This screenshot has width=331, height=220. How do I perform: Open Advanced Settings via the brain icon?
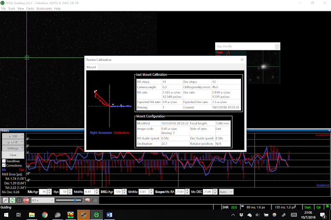coord(87,200)
